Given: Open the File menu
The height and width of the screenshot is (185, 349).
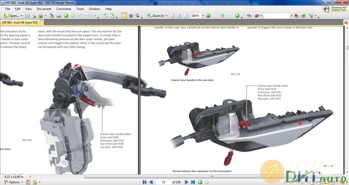Looking at the screenshot, I should (8, 9).
